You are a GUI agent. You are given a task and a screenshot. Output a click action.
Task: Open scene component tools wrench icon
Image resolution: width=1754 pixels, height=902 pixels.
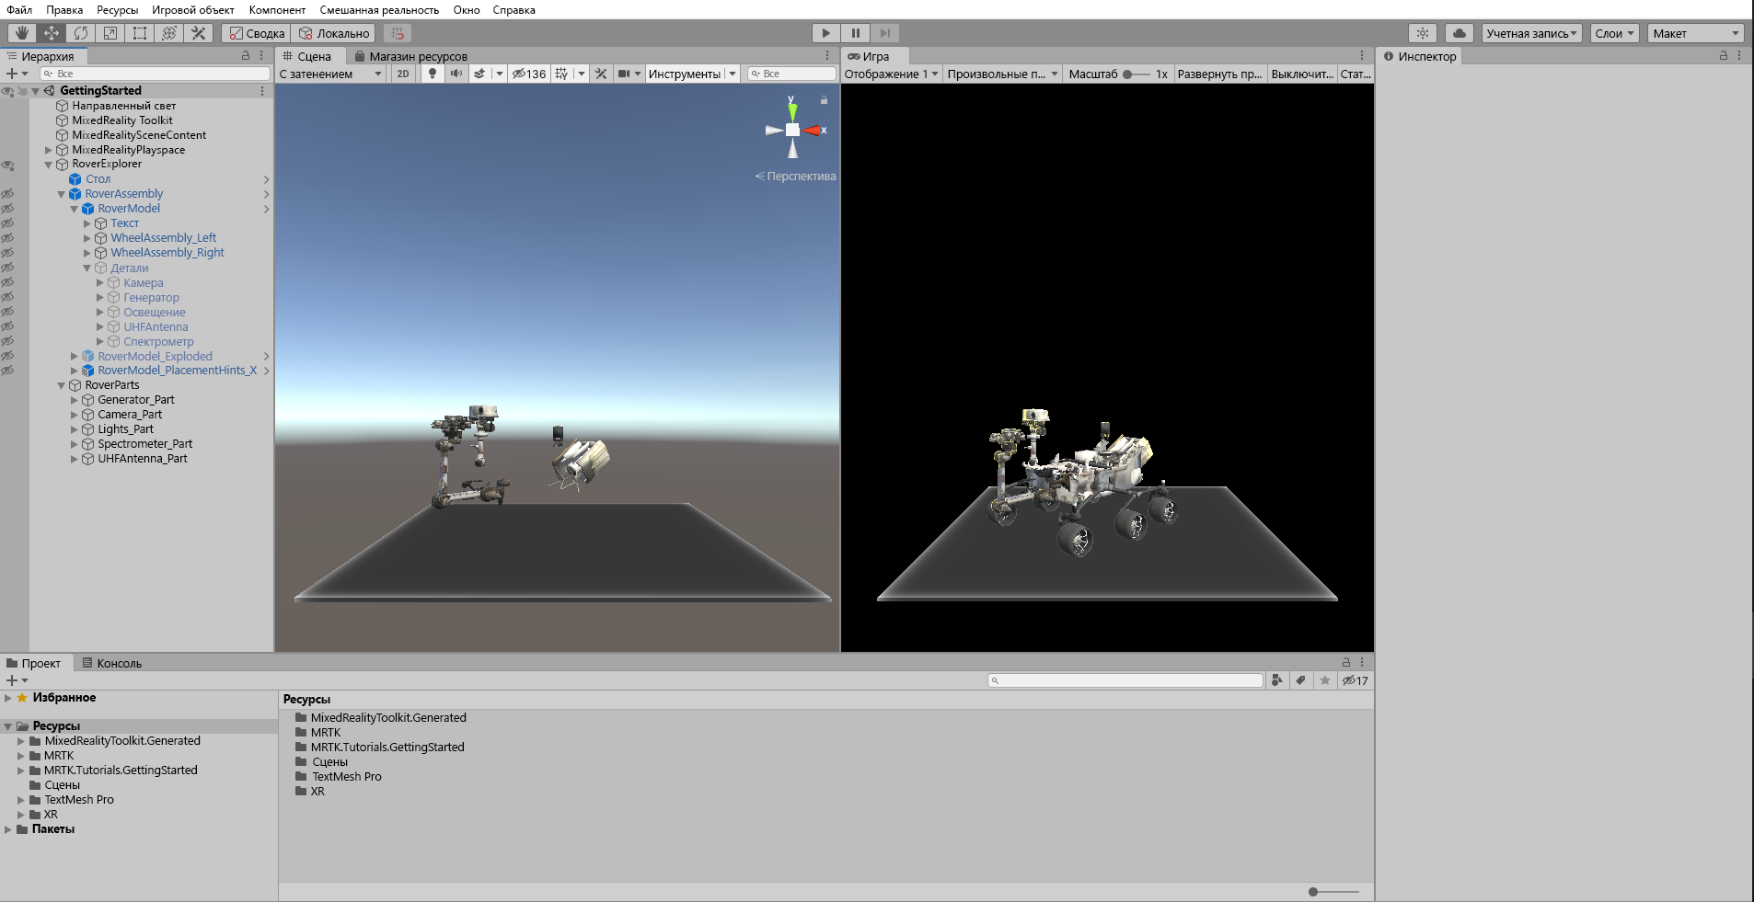click(601, 74)
